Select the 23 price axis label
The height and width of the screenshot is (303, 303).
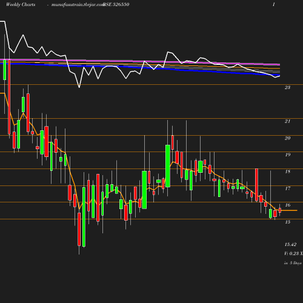pyautogui.click(x=287, y=87)
